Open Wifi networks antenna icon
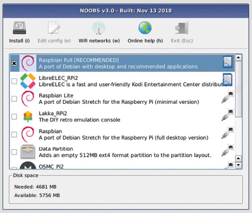This screenshot has width=252, height=213. pyautogui.click(x=99, y=29)
